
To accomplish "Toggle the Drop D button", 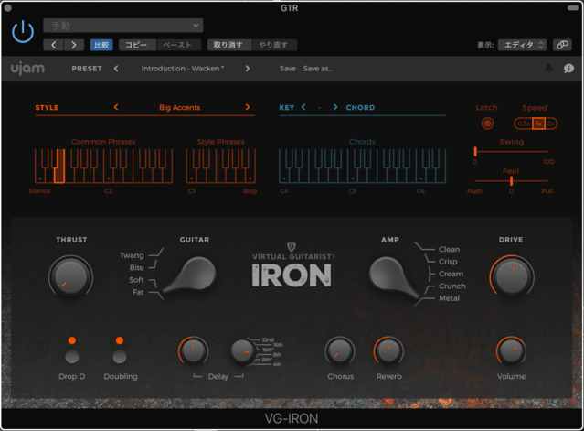I will point(72,357).
